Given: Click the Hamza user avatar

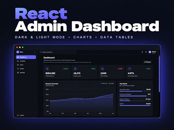Looking at the screenshot, I should [150, 52].
